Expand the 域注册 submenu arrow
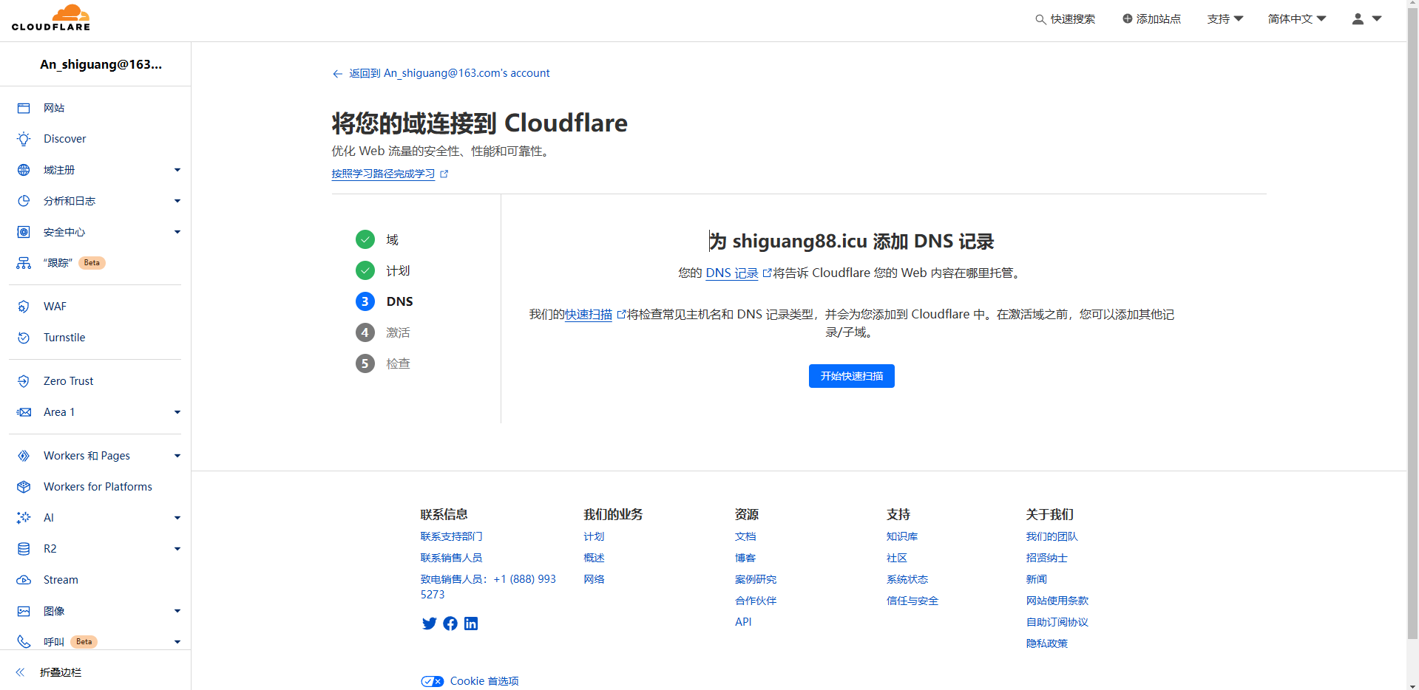 coord(177,170)
